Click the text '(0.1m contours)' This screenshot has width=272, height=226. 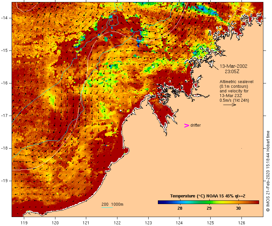click(x=234, y=86)
